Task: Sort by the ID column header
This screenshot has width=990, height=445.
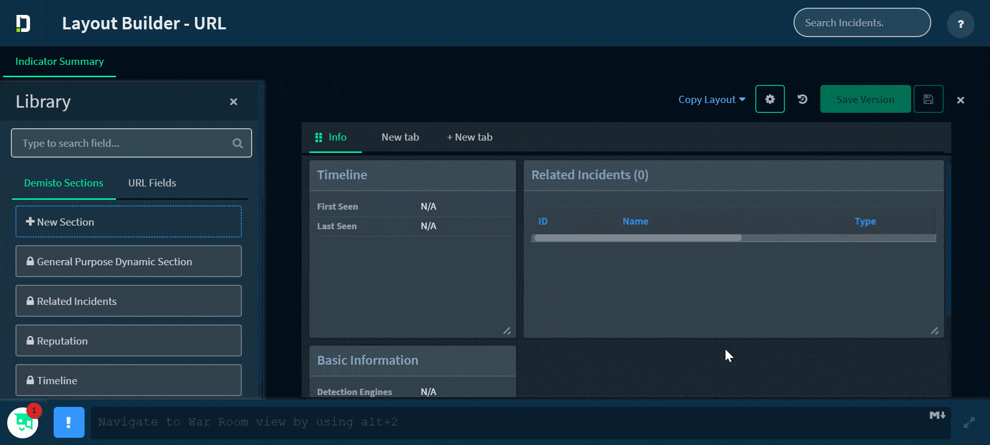Action: tap(543, 221)
